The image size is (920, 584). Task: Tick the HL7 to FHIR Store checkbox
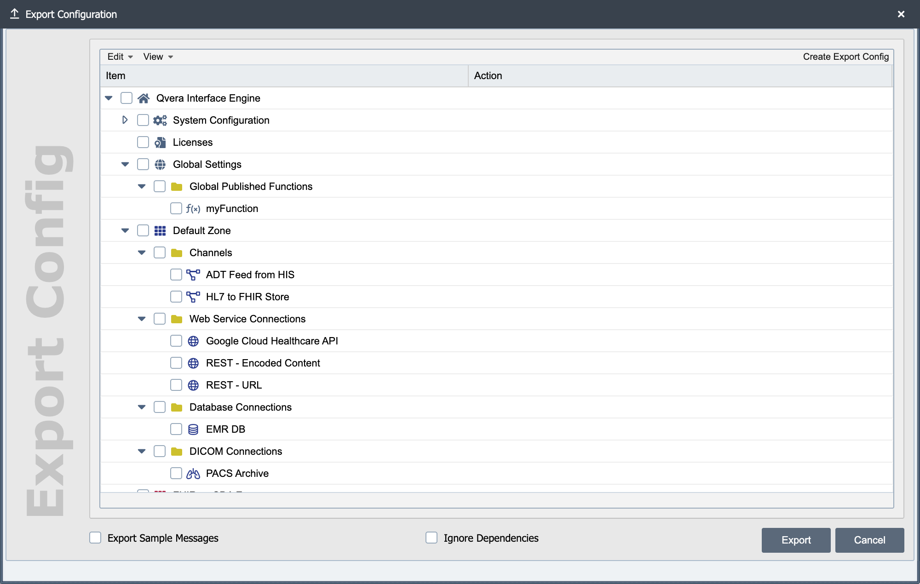point(176,297)
